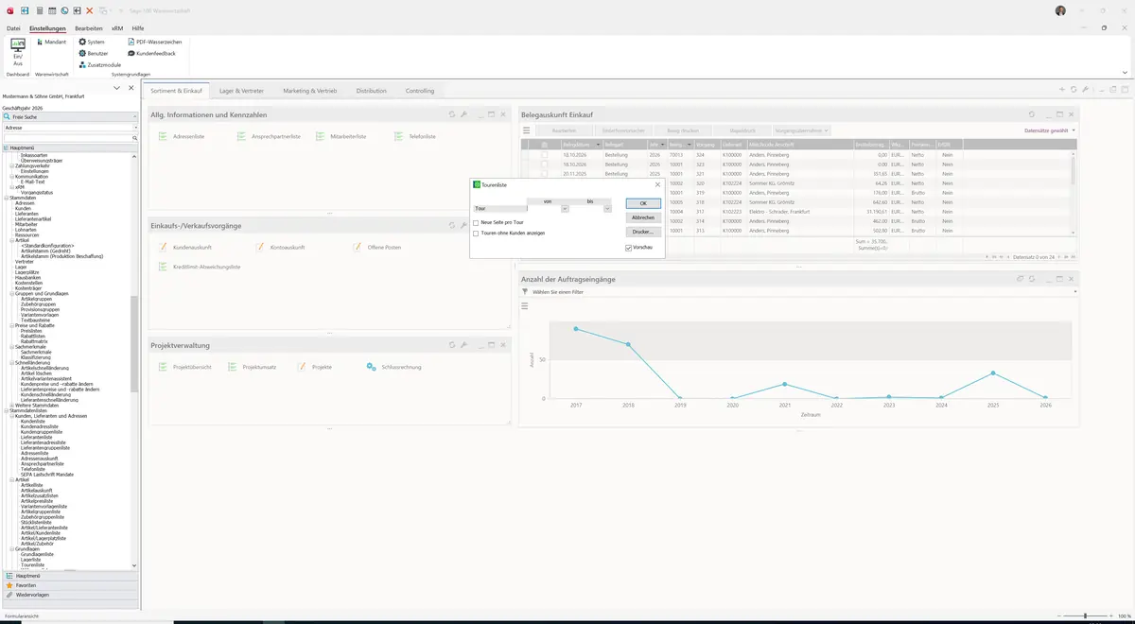The width and height of the screenshot is (1135, 624).
Task: Enable Touren ohne Kunden anzeigen checkbox
Action: coord(476,233)
